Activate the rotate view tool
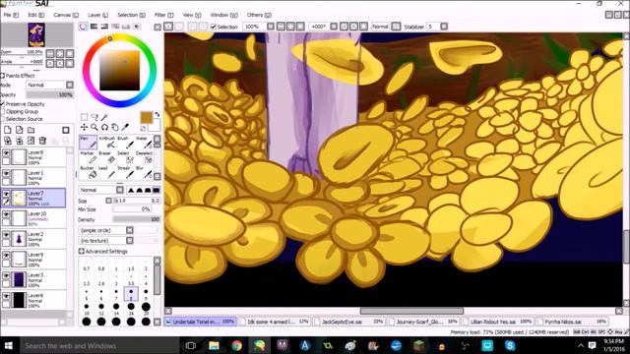Screen dimensions: 630x354 click(104, 127)
